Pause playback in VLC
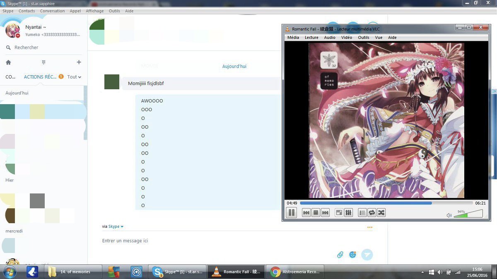Image resolution: width=497 pixels, height=279 pixels. (x=291, y=212)
